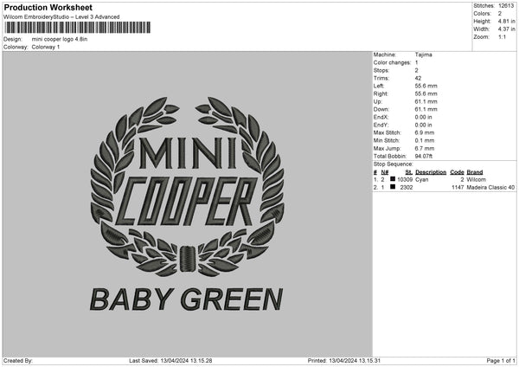The image size is (519, 367).
Task: Click the 'Cyan' description in stop row 1
Action: 422,179
